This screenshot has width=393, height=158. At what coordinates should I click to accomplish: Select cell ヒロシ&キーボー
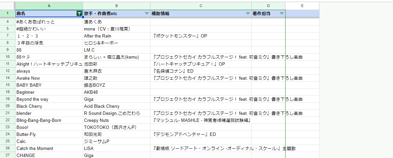click(x=117, y=43)
